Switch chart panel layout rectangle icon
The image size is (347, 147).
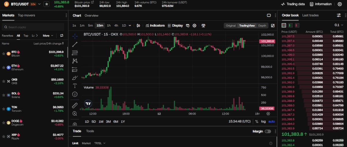click(x=269, y=15)
